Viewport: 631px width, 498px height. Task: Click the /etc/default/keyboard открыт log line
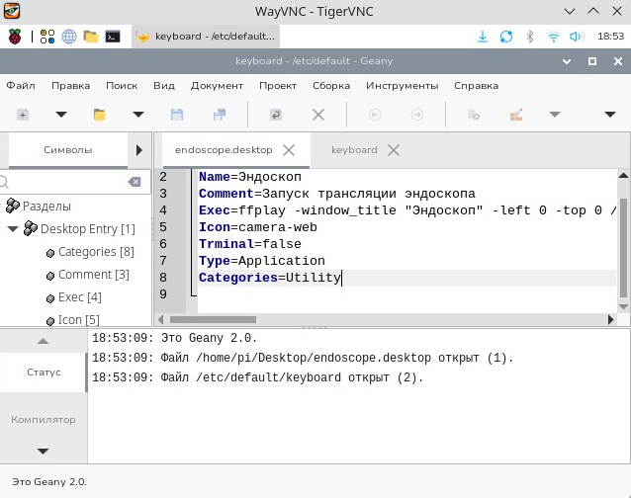point(258,377)
